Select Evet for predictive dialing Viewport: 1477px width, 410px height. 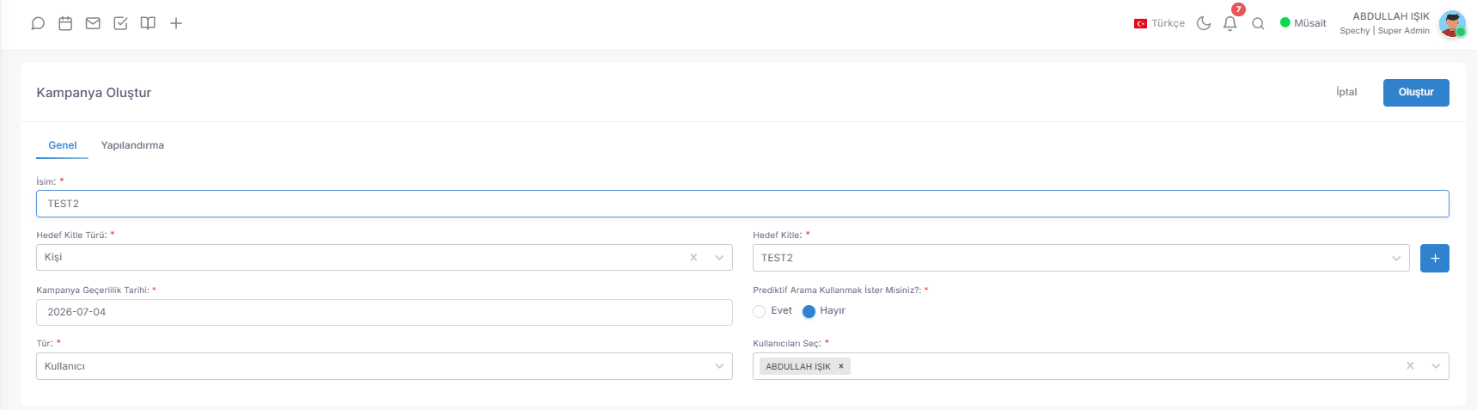tap(759, 311)
